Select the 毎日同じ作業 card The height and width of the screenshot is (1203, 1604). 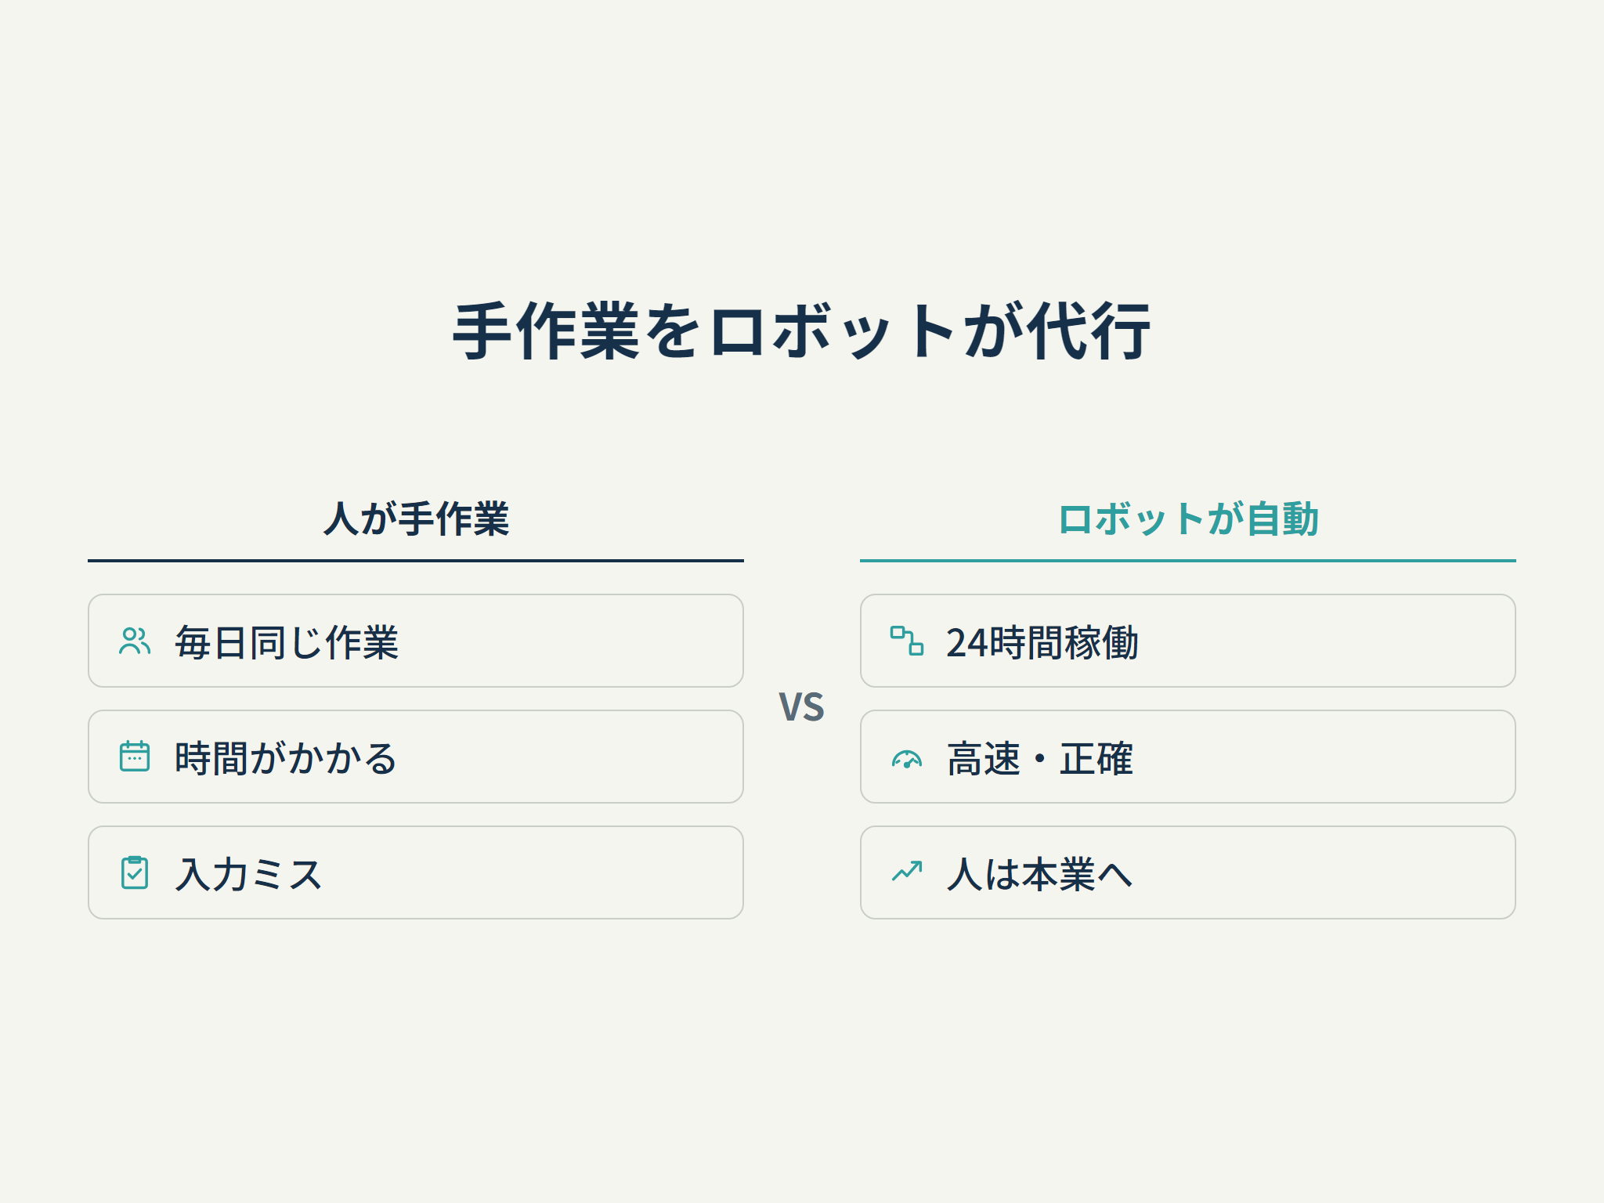tap(416, 641)
